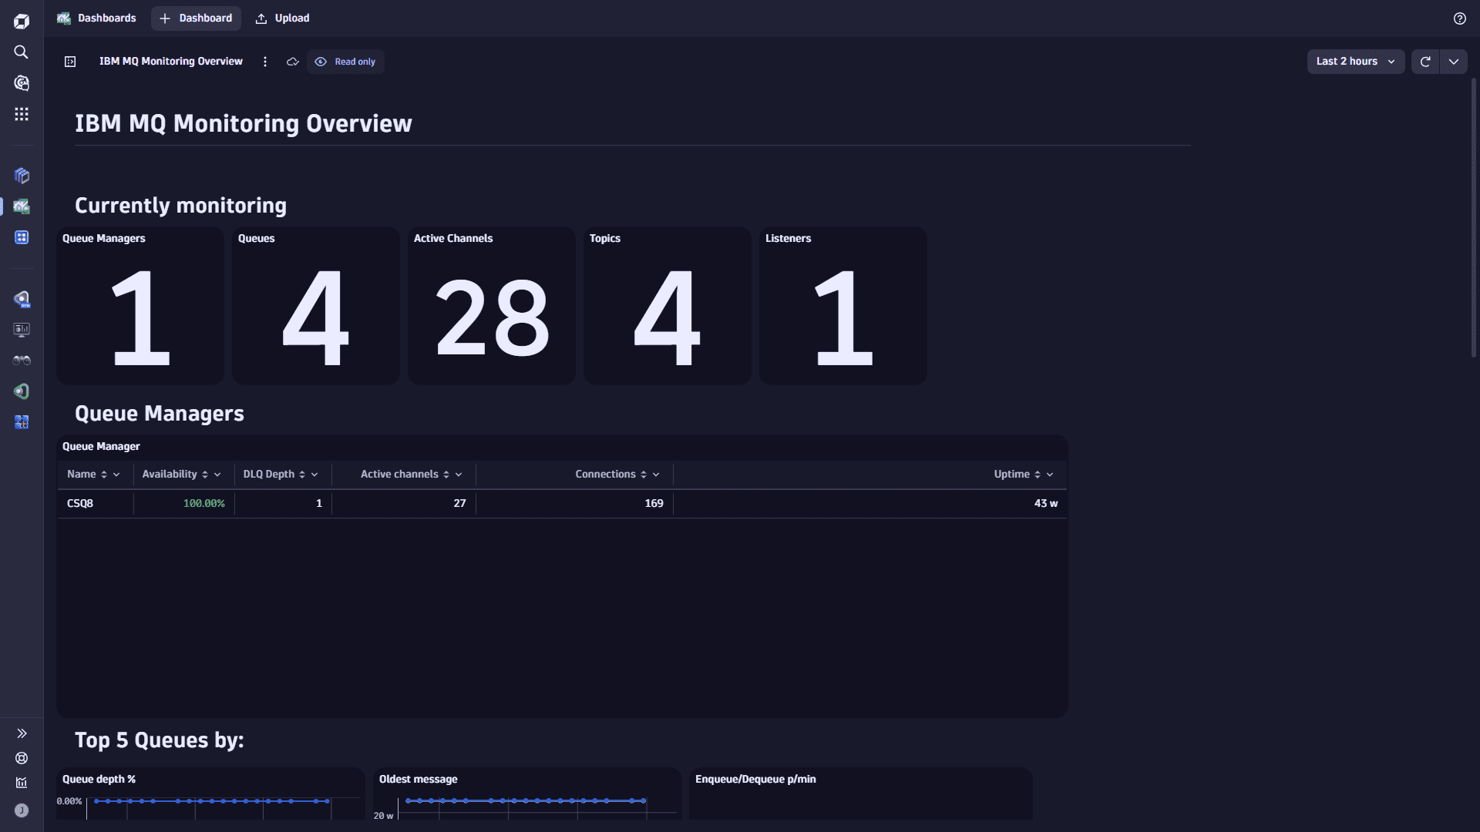Click the 100.00% availability value
Screen dimensions: 1480x832
tap(204, 503)
